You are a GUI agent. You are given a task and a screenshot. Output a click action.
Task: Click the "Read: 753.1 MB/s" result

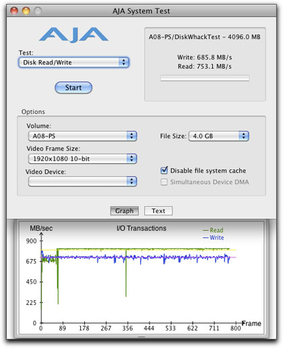tap(205, 67)
